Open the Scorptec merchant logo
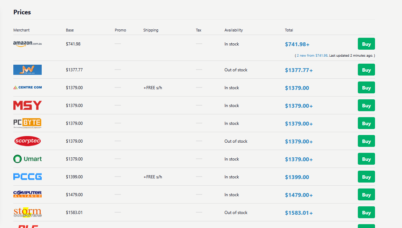402x228 pixels. coord(27,141)
